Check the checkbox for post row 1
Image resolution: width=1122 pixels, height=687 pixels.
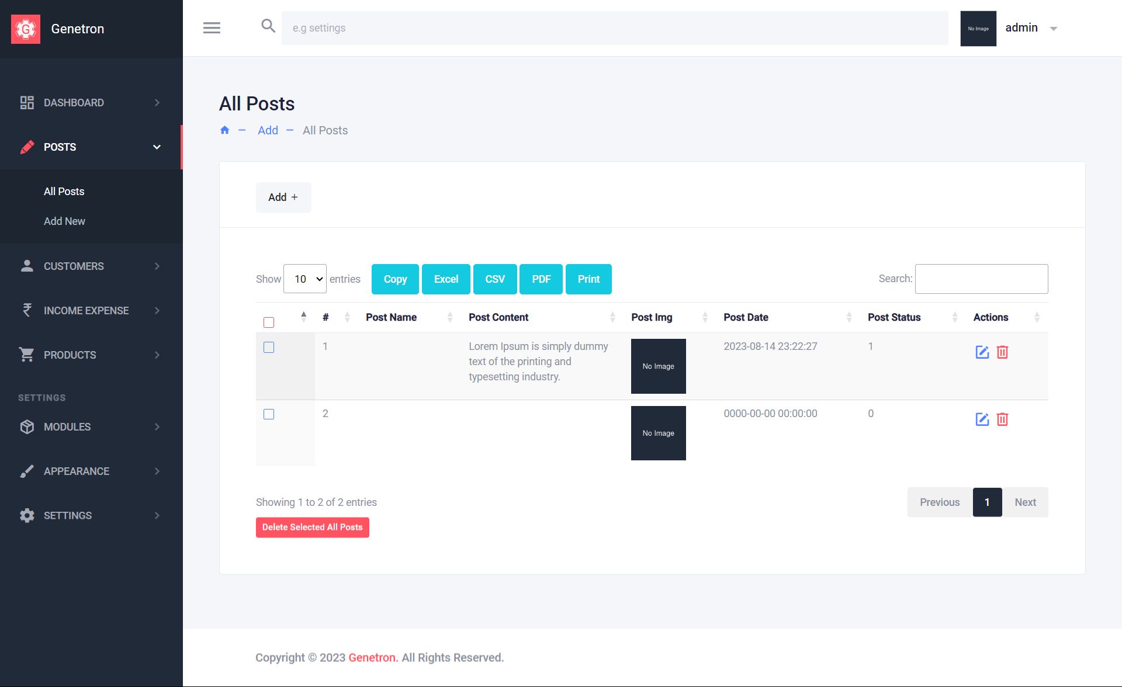pos(269,348)
